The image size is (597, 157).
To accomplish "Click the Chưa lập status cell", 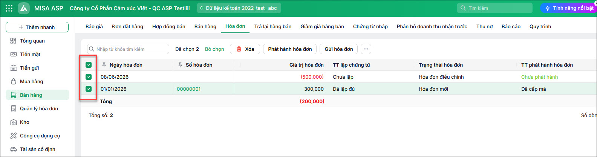I will click(x=343, y=77).
